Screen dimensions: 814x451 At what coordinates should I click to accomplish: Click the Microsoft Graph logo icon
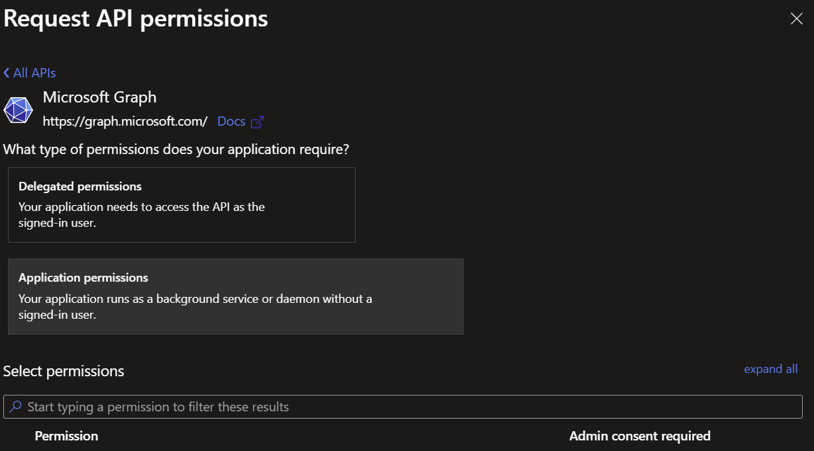point(18,110)
